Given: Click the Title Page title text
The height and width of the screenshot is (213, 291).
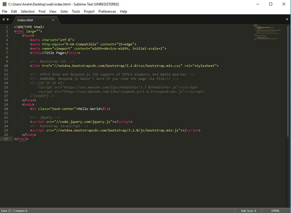Looking at the screenshot, I should [54, 53].
